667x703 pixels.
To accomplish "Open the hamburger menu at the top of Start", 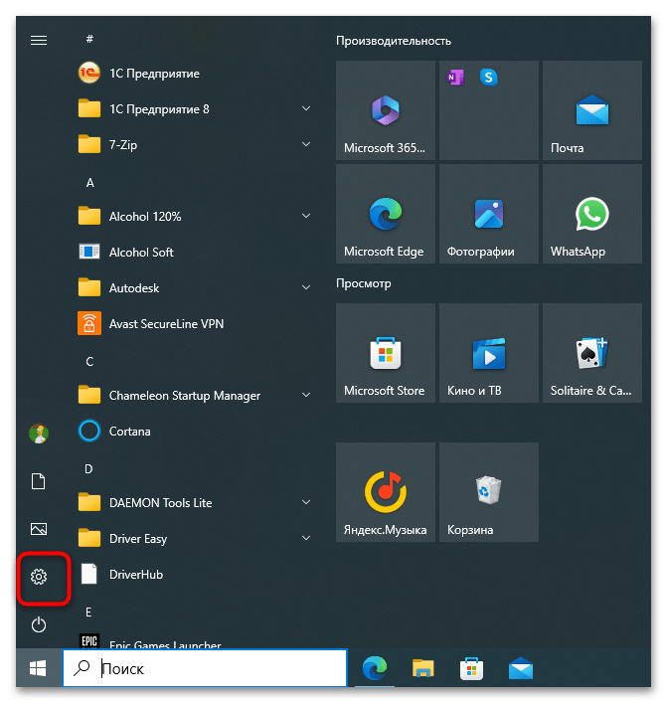I will pyautogui.click(x=39, y=41).
